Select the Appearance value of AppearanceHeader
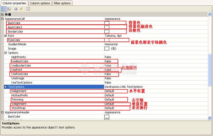Viewport: 213px width, 136px height. click(x=113, y=112)
